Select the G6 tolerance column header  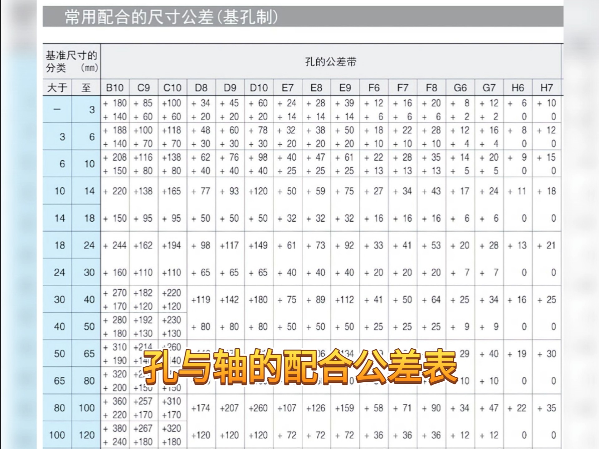click(460, 88)
